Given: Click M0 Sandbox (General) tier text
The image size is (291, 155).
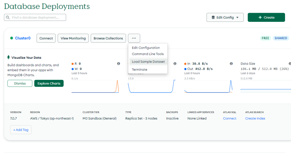Looking at the screenshot, I should coord(100,118).
